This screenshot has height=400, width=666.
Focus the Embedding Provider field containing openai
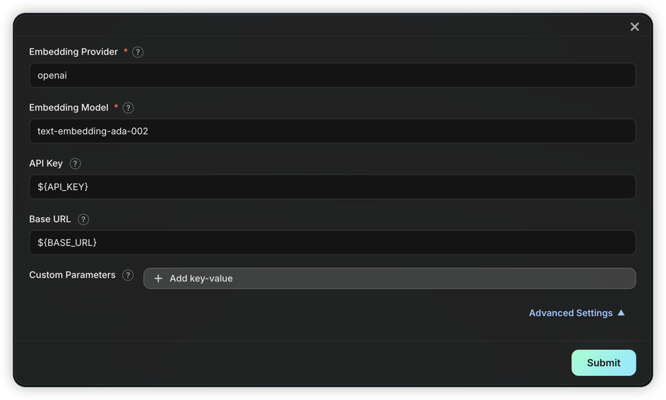332,75
